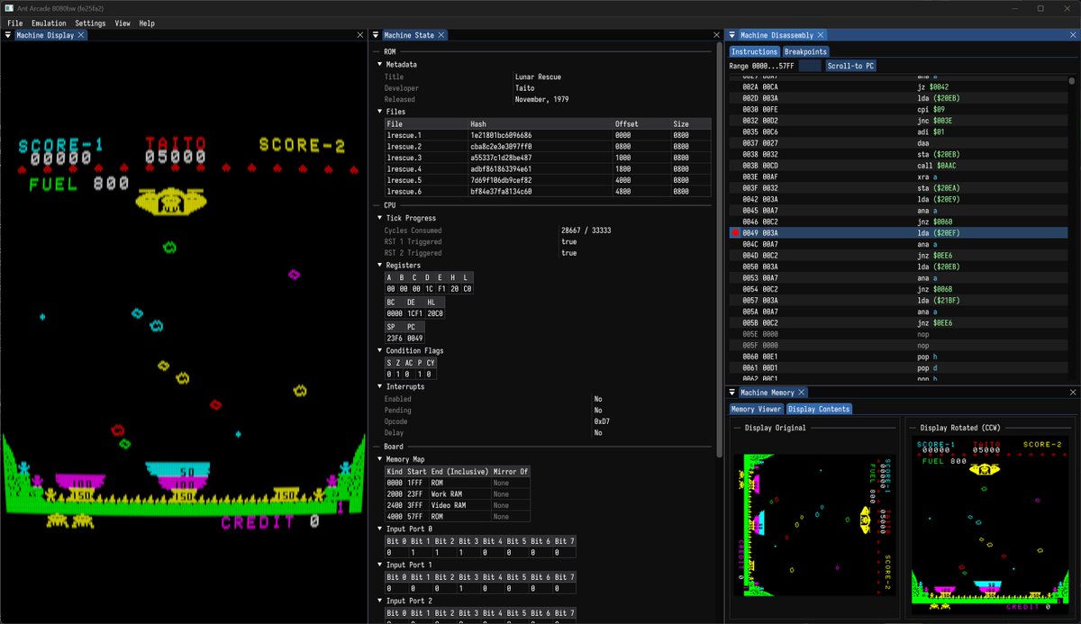This screenshot has width=1081, height=624.
Task: Collapse the Condition Flags section
Action: (379, 350)
